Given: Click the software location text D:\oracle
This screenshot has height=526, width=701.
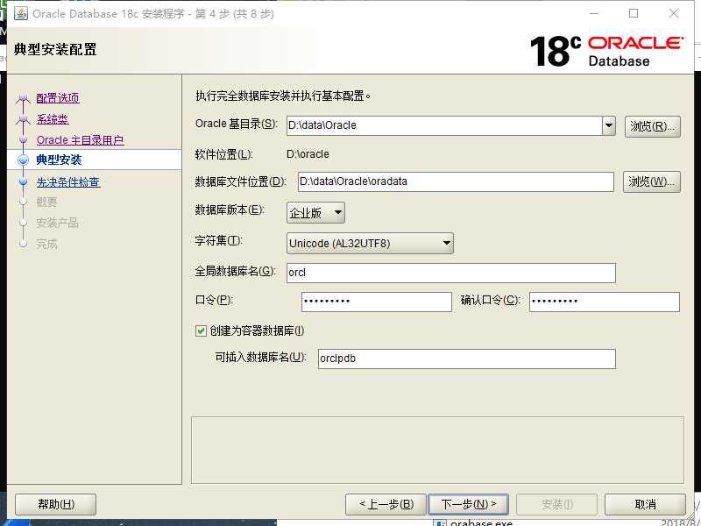Looking at the screenshot, I should [308, 154].
